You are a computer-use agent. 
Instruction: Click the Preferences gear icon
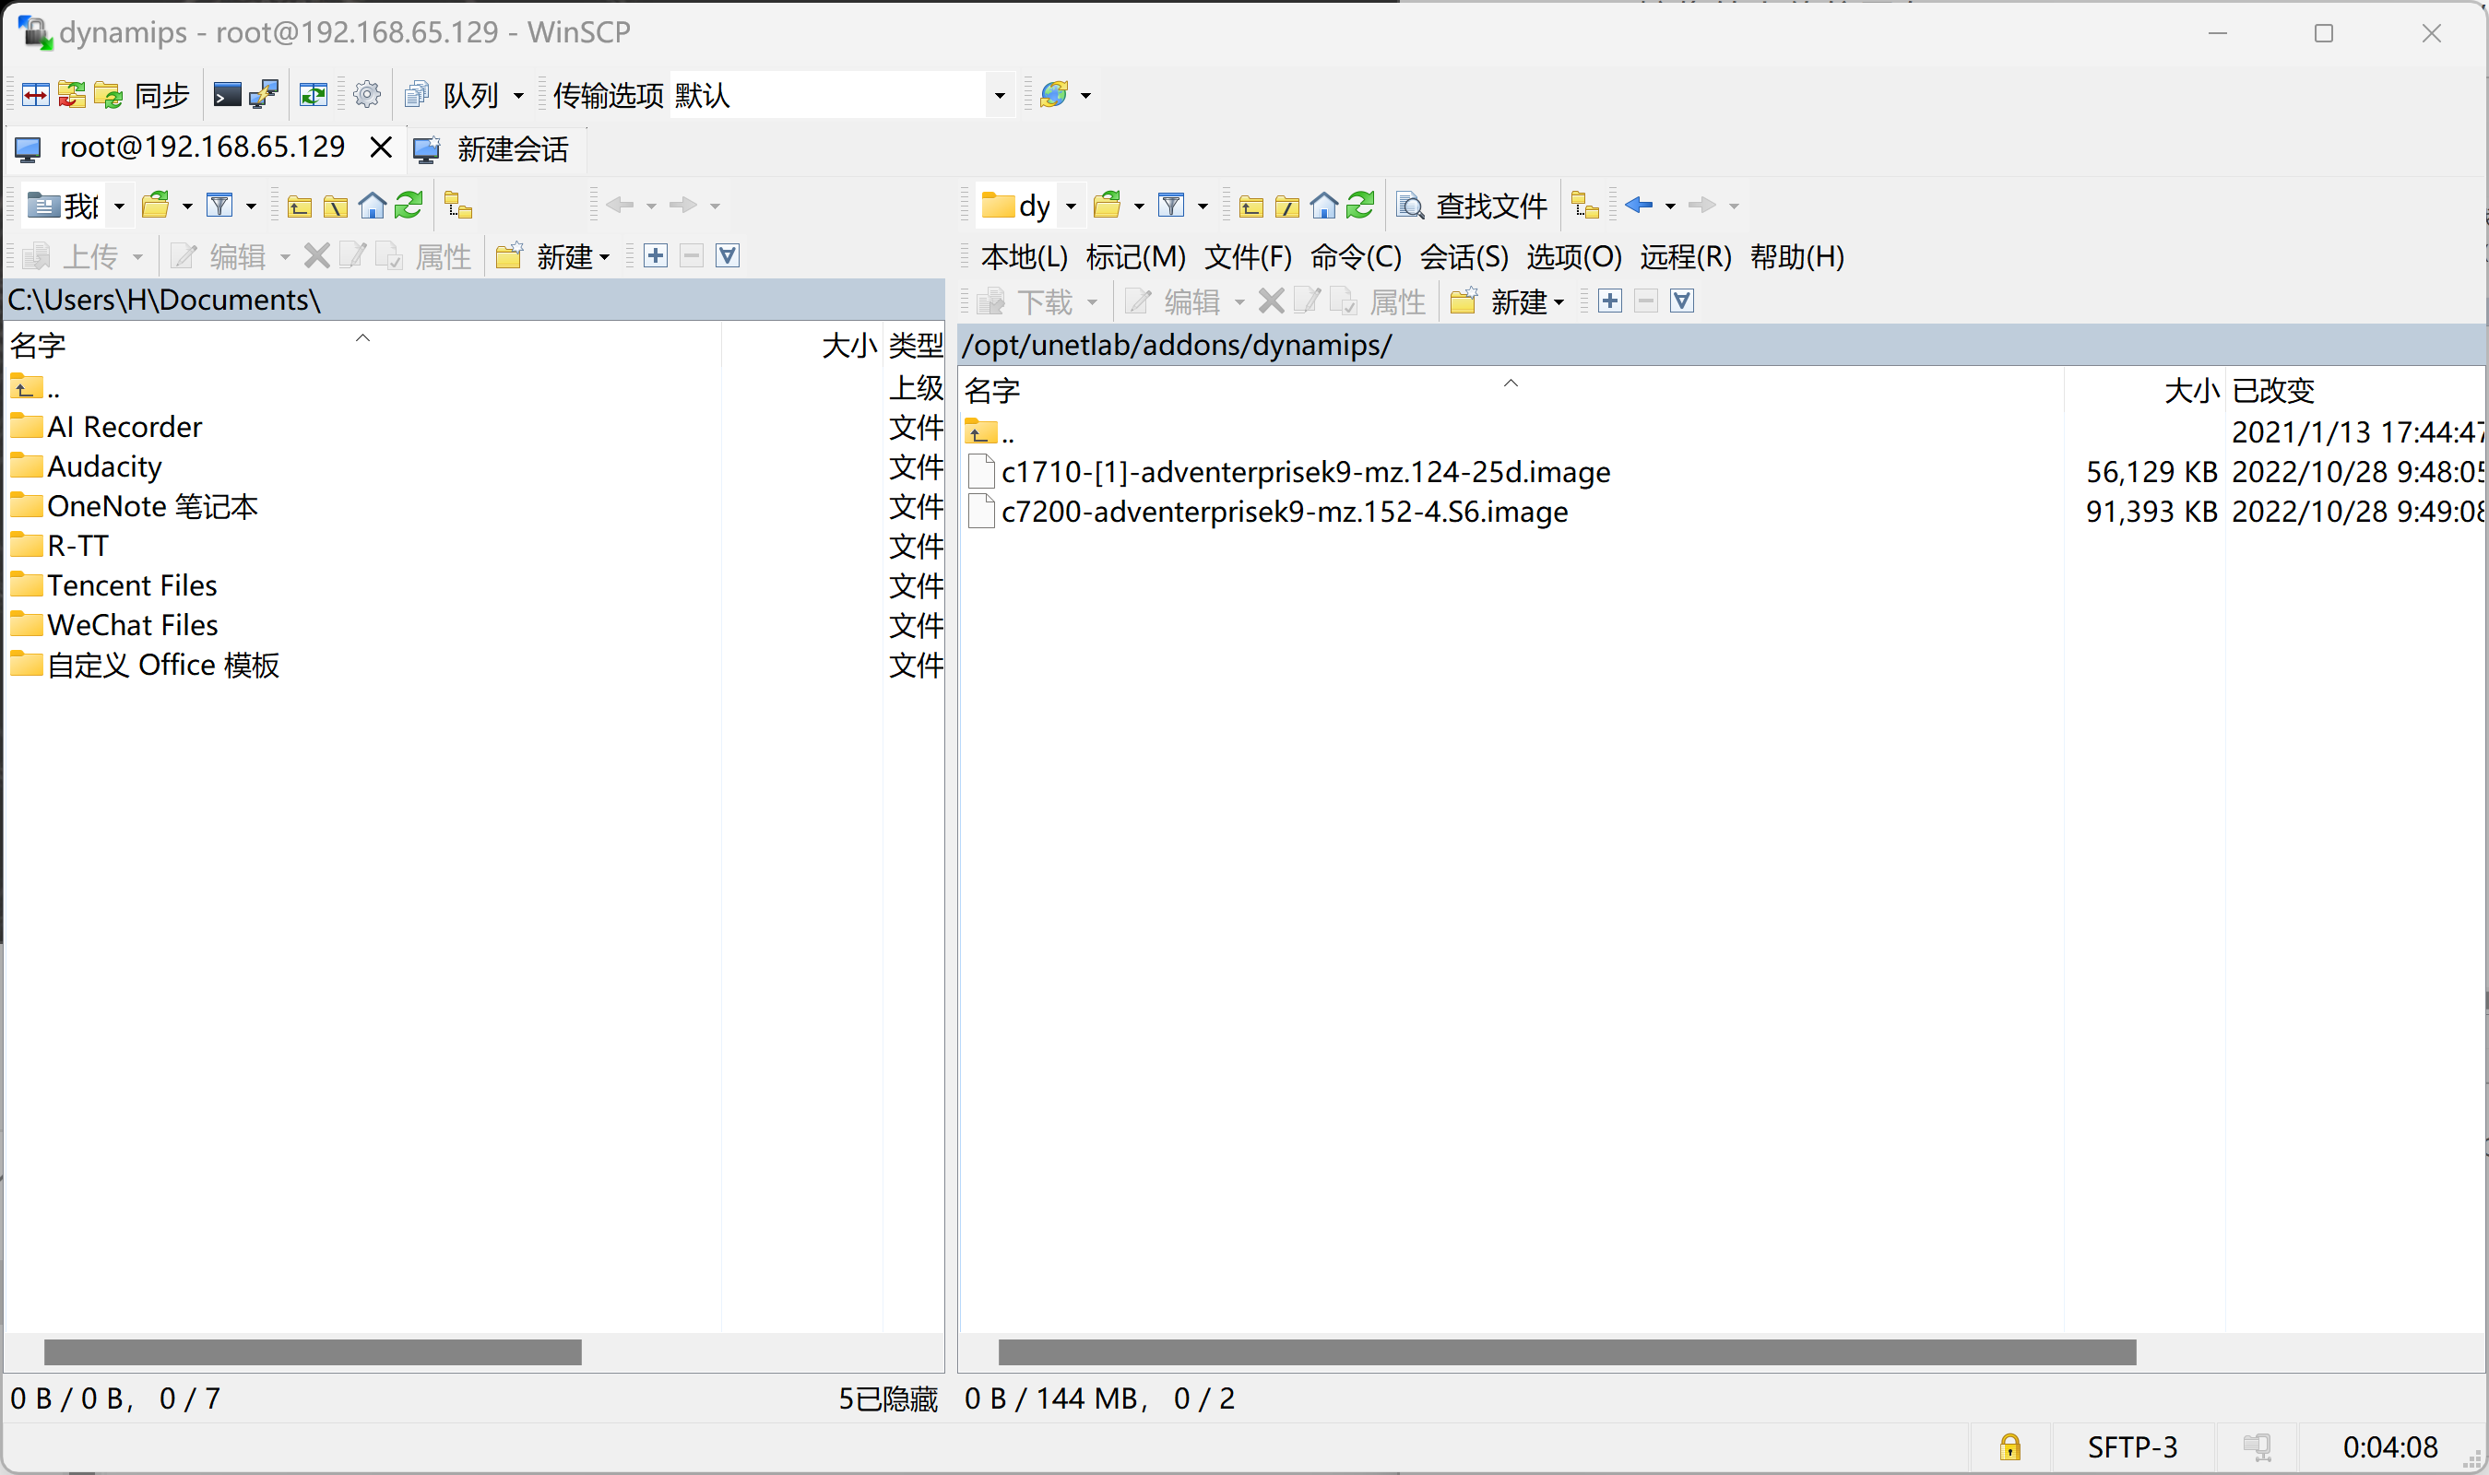[x=367, y=96]
